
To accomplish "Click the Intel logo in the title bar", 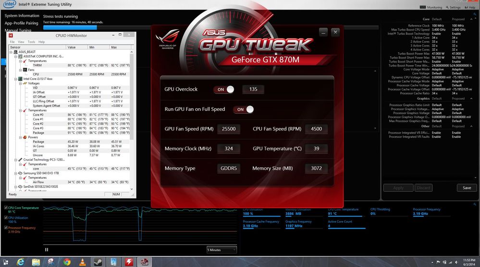I will (9, 4).
